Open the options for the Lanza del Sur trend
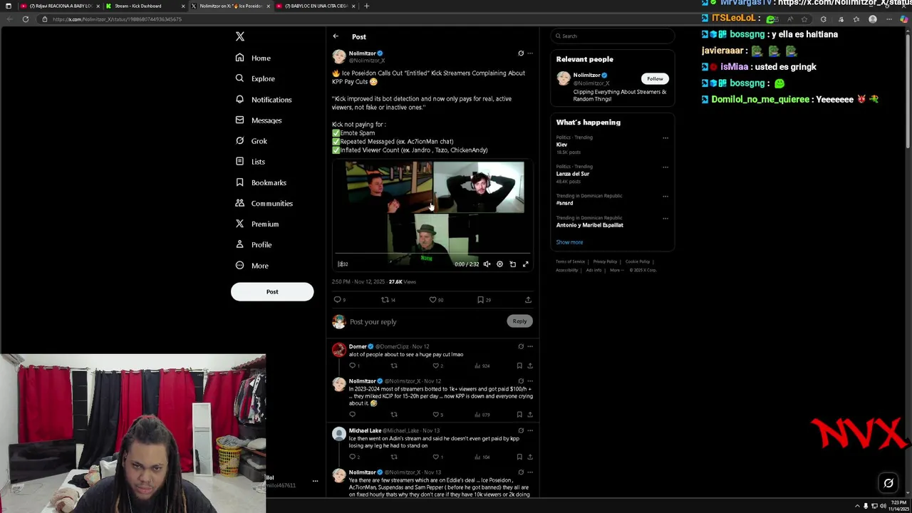The image size is (912, 513). pyautogui.click(x=665, y=167)
